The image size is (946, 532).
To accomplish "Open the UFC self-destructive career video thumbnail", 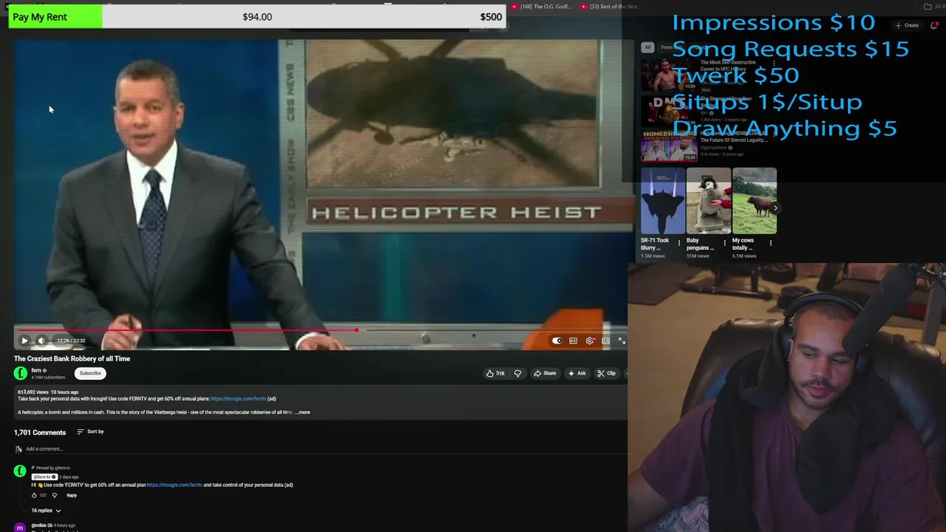I will 669,74.
